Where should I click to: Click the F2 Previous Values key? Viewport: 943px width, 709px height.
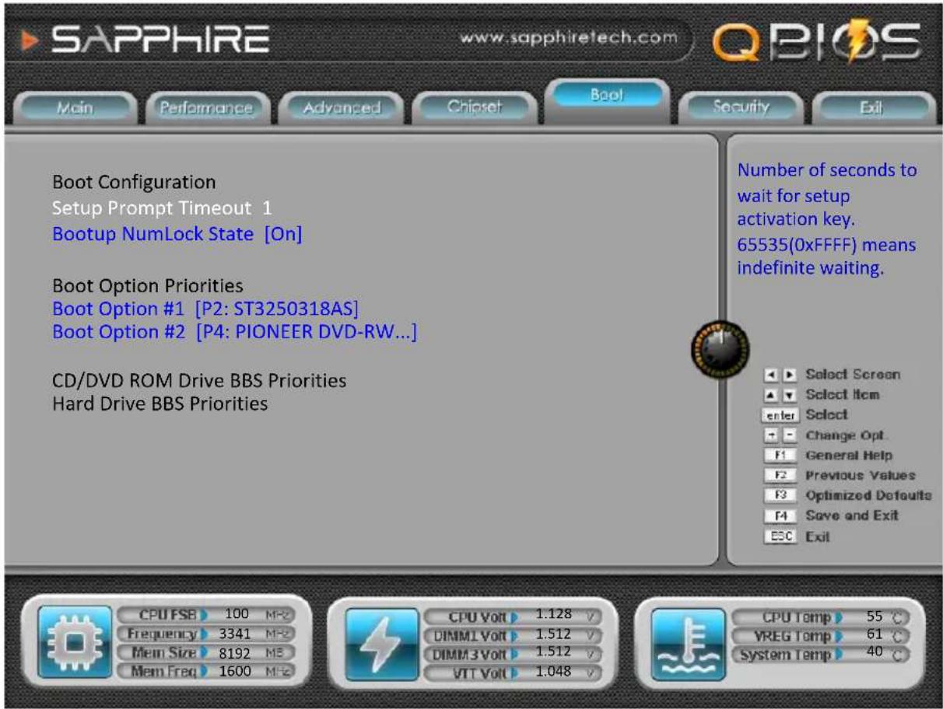click(780, 476)
